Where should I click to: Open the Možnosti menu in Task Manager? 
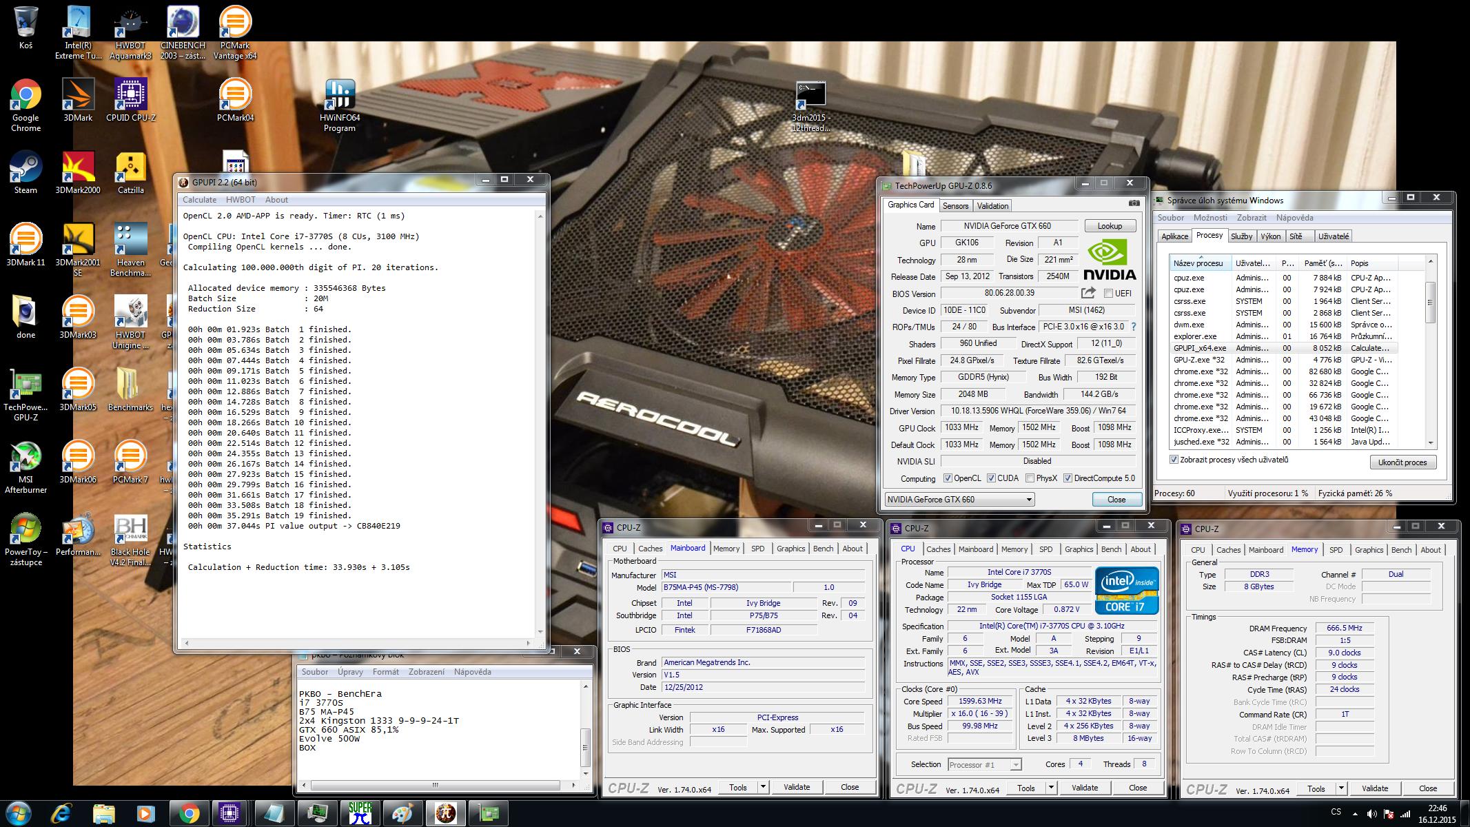point(1210,218)
